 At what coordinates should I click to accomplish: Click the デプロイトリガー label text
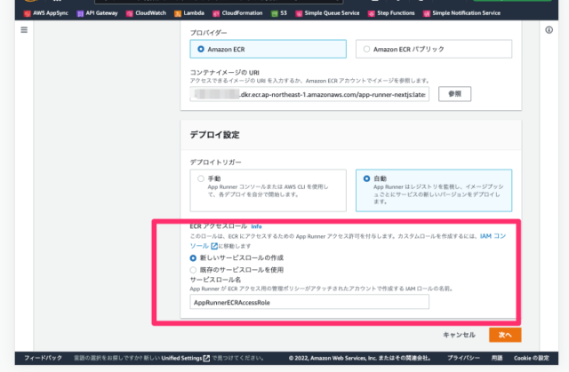215,162
